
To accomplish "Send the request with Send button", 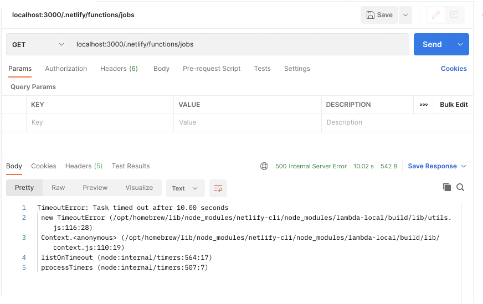I will click(432, 44).
